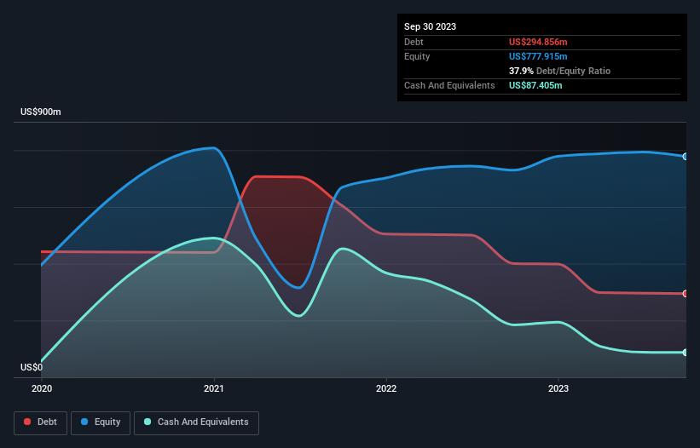700x448 pixels.
Task: Click Cash And Equivalents label in tooltip
Action: (x=449, y=85)
